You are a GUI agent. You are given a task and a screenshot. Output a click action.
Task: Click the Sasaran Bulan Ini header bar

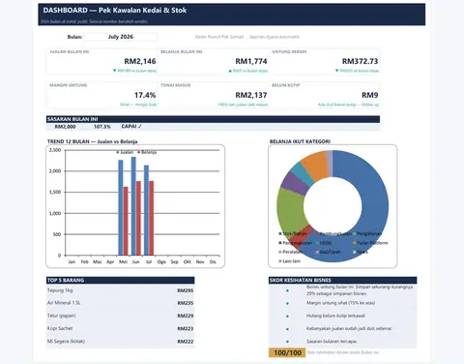coord(213,119)
